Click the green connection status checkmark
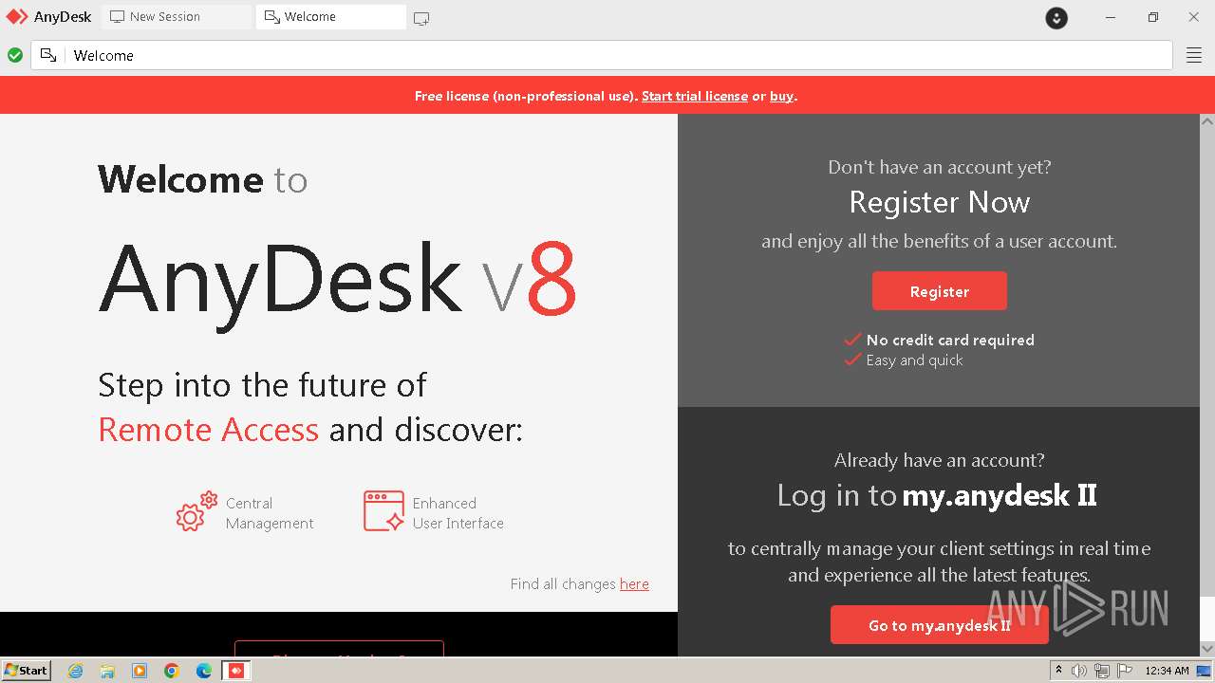 (x=15, y=55)
